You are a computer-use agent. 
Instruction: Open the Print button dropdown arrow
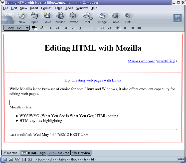91,18
